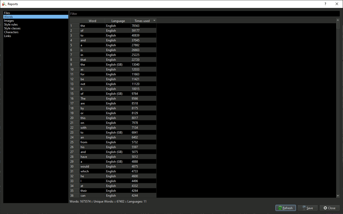The height and width of the screenshot is (214, 343).
Task: Select row header number 20
Action: [74, 118]
